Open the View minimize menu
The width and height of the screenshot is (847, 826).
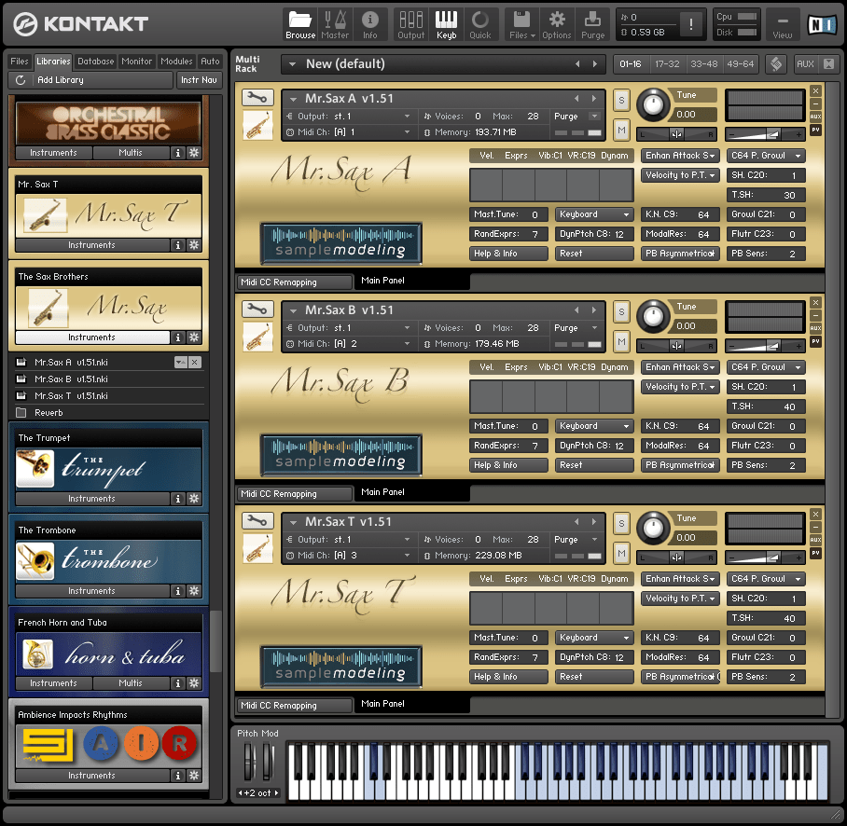click(783, 25)
